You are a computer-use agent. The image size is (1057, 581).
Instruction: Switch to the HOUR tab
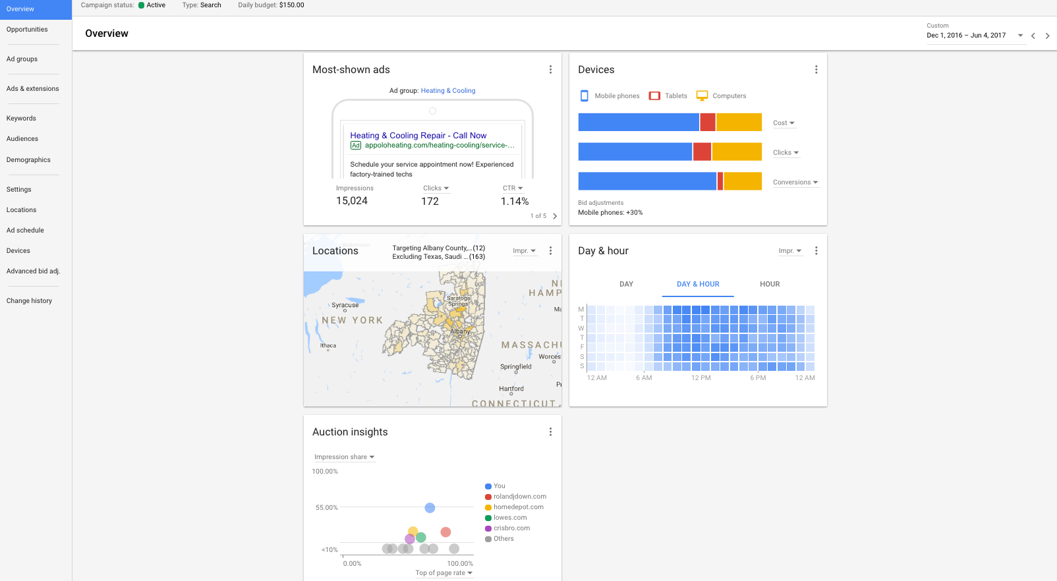point(769,285)
